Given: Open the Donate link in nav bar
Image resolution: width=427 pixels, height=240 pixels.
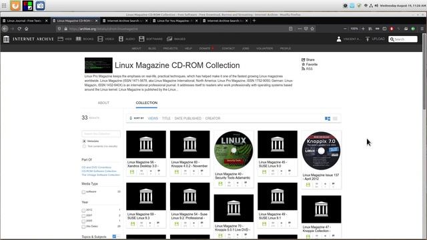Looking at the screenshot, I should pyautogui.click(x=205, y=49).
